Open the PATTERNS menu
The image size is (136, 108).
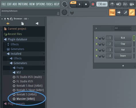pos(23,4)
